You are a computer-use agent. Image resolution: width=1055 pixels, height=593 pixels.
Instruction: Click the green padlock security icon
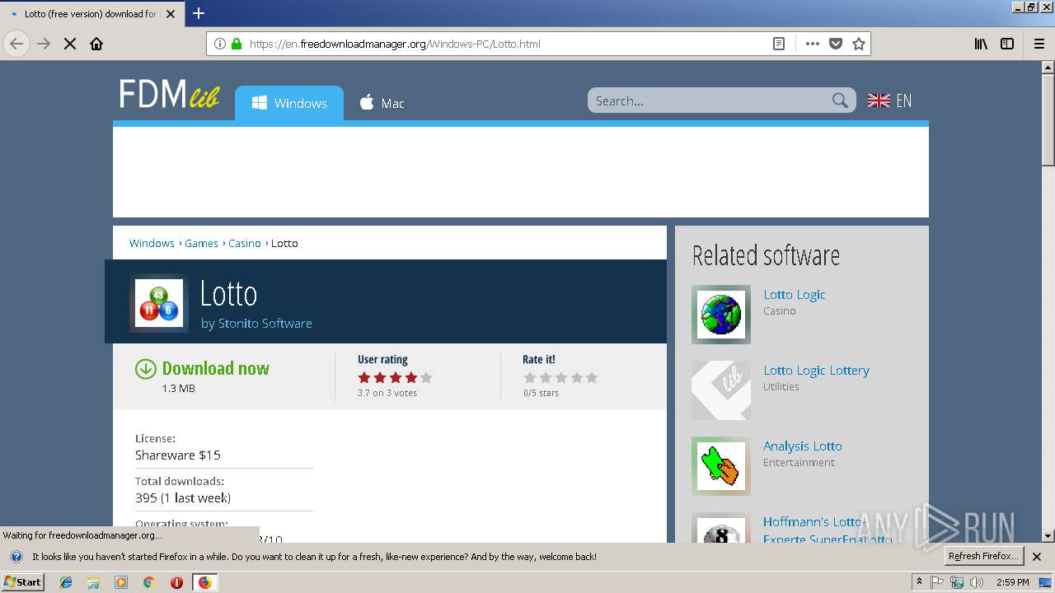(237, 44)
